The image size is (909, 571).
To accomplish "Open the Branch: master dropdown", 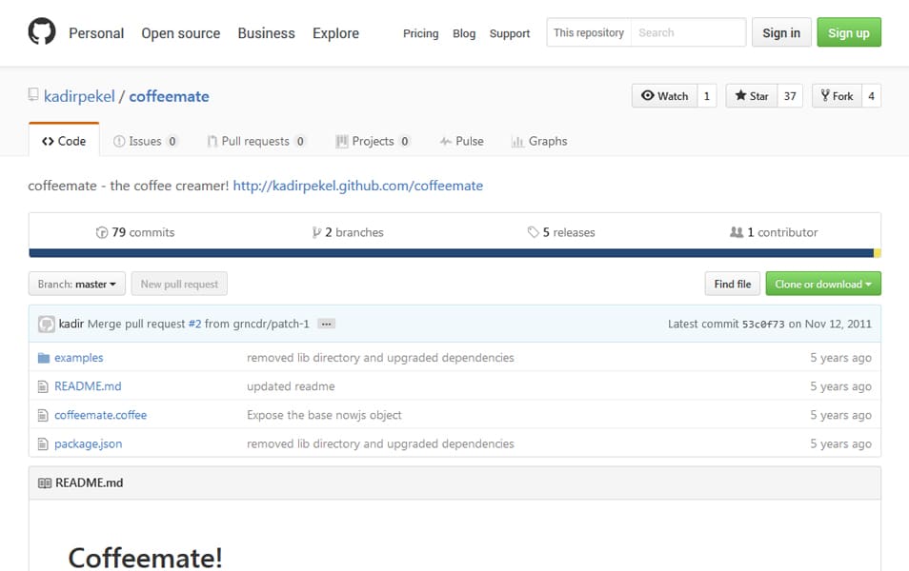I will 77,284.
